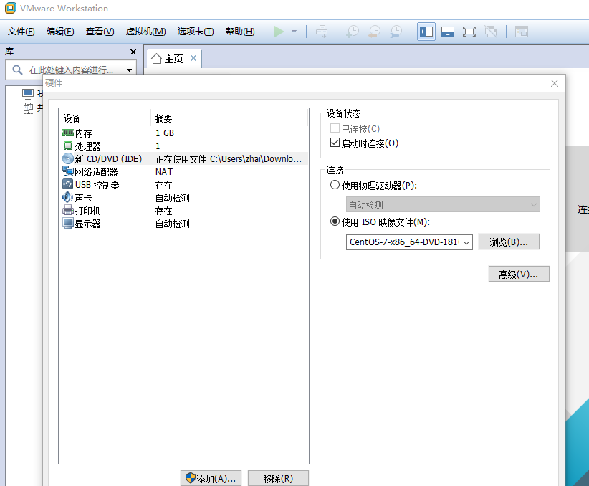
Task: Select 使用物理驱动器(P) radio button
Action: [x=335, y=185]
